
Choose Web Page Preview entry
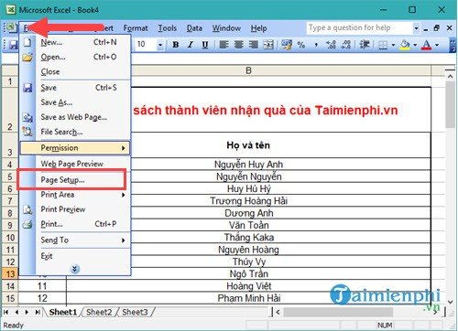point(75,164)
